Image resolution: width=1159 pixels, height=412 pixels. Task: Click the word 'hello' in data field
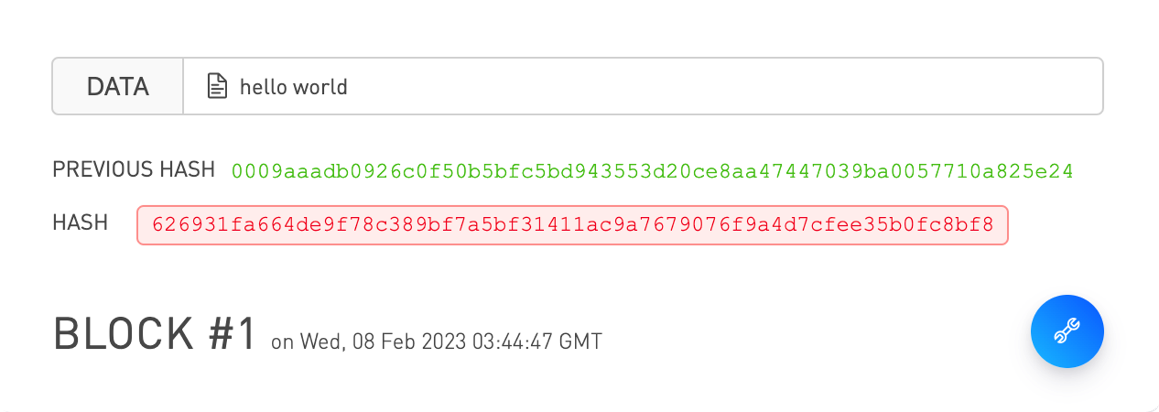[263, 87]
